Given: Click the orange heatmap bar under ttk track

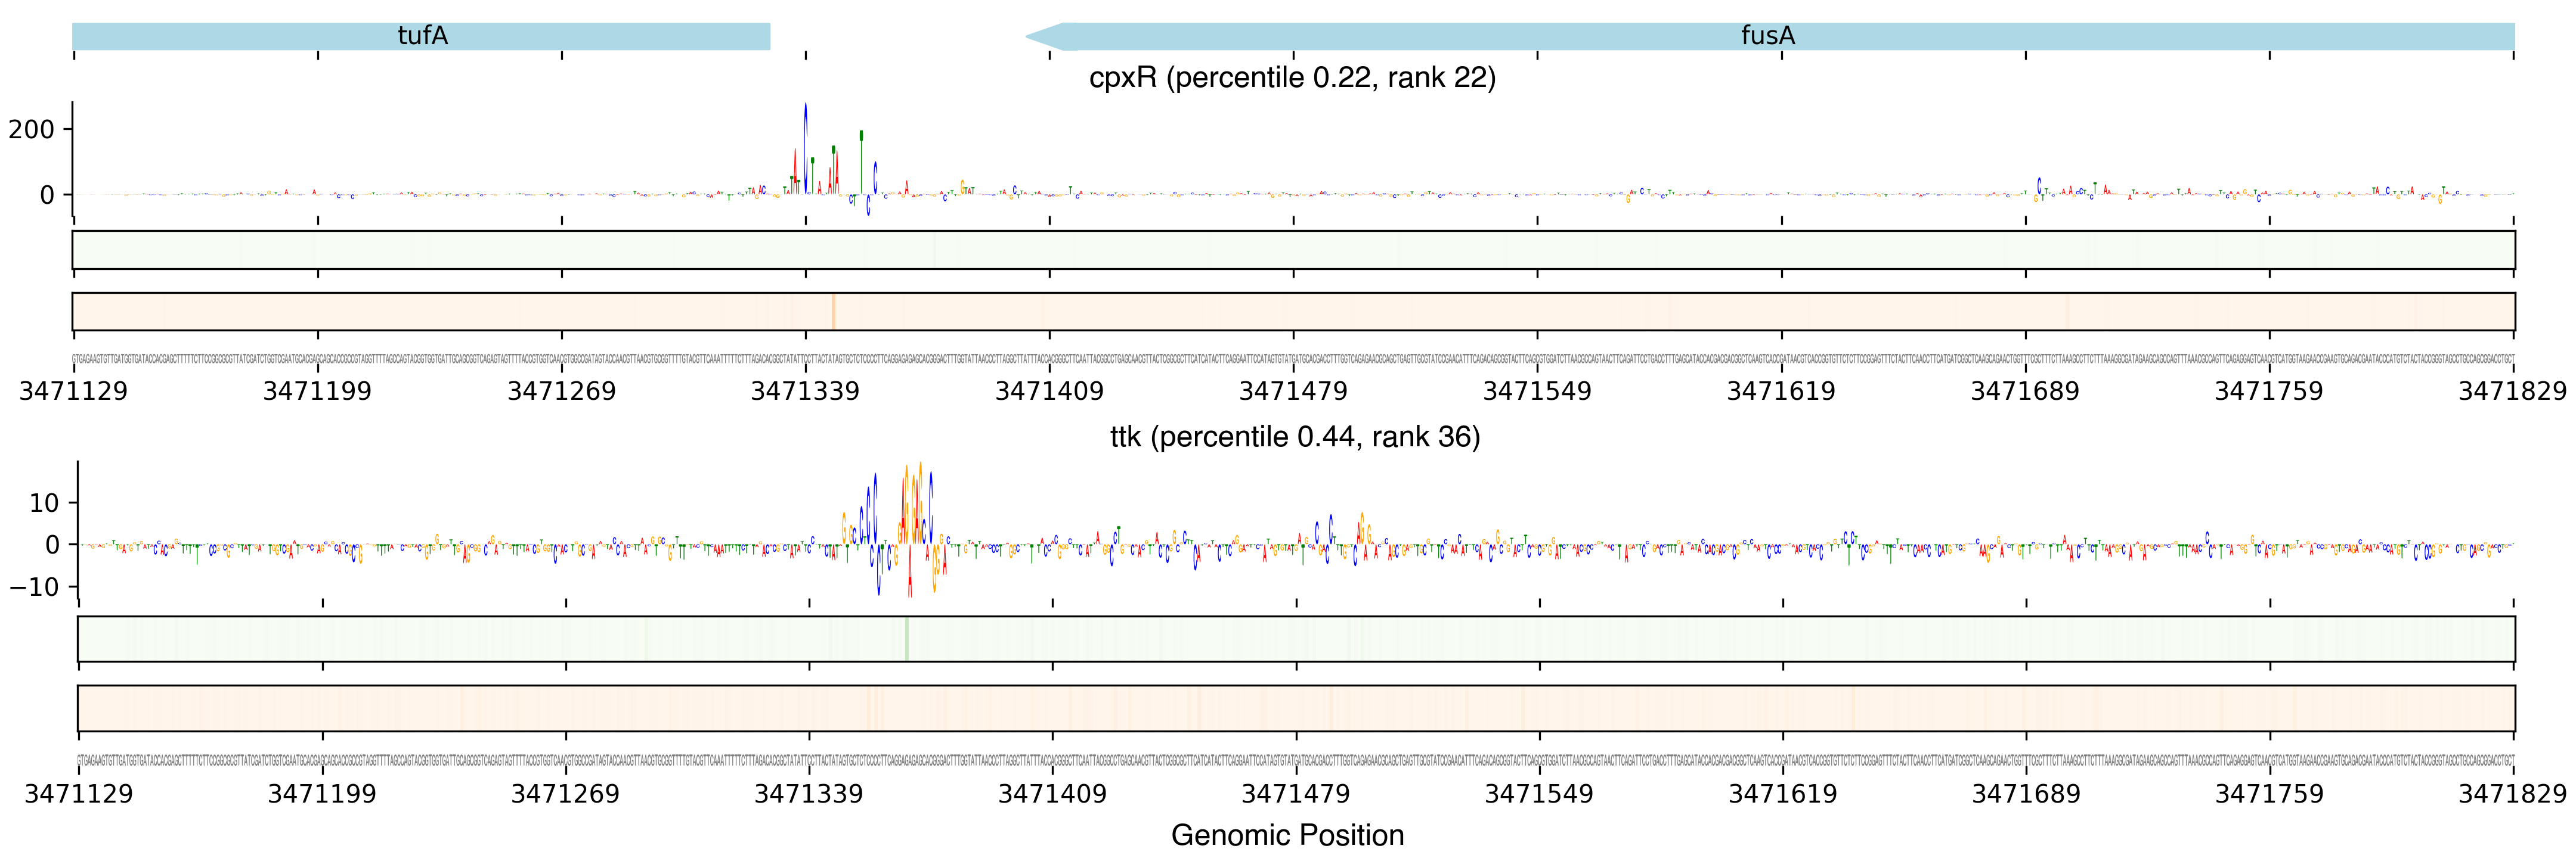Looking at the screenshot, I should click(x=1295, y=708).
